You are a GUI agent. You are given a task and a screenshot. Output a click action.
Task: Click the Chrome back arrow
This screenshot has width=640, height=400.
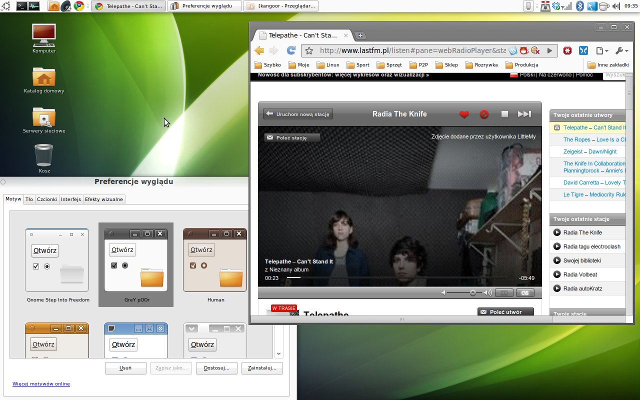point(259,50)
